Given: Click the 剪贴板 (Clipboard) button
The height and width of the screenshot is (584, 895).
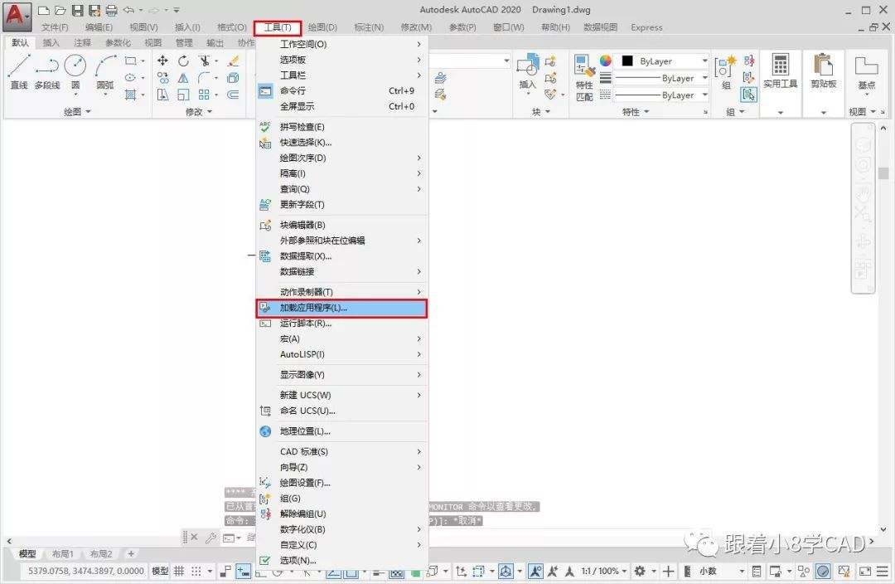Looking at the screenshot, I should [x=824, y=75].
